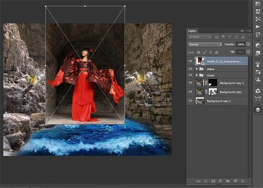This screenshot has width=263, height=188.
Task: Open the Paths panel icon
Action: 258,98
